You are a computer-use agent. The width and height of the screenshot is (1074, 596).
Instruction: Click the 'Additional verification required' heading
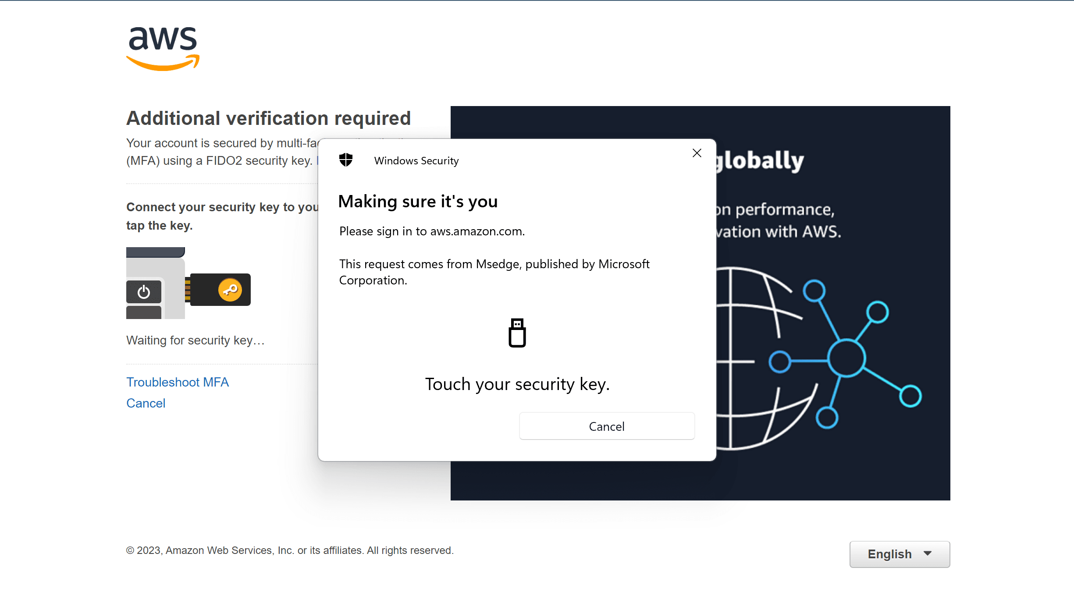(269, 118)
